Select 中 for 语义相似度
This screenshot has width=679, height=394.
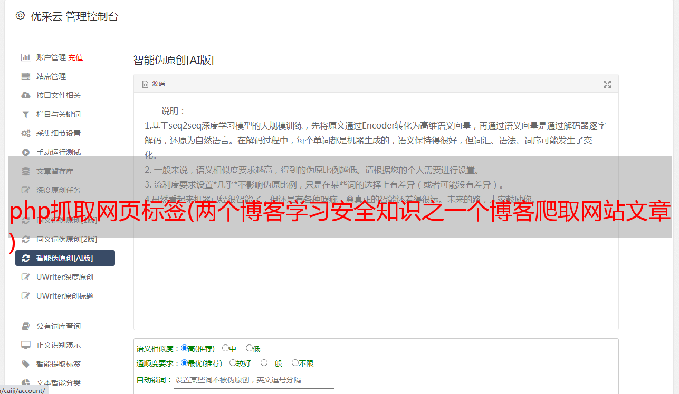click(225, 348)
